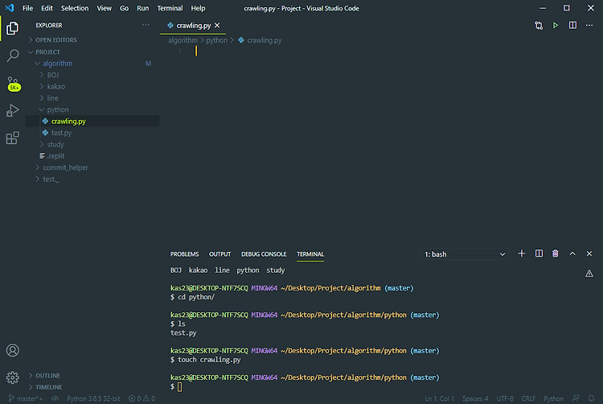Open the Help menu
603x404 pixels.
pyautogui.click(x=198, y=8)
